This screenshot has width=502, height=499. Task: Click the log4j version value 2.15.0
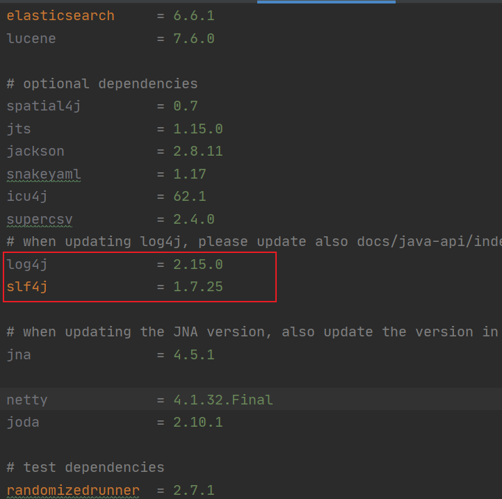pyautogui.click(x=198, y=264)
